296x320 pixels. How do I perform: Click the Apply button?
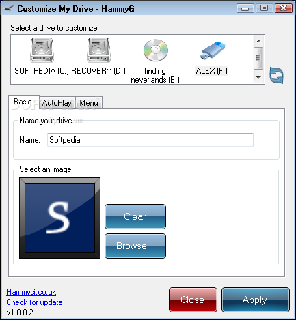(x=255, y=300)
